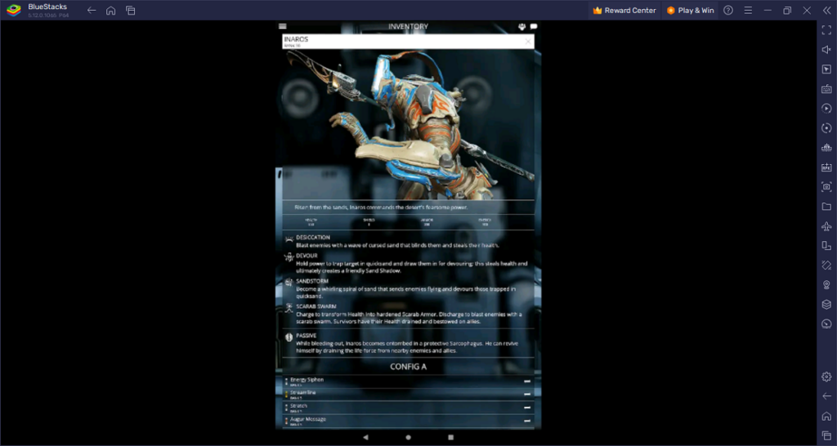Go to BlueStacks home from top bar
Viewport: 837px width, 446px height.
point(111,10)
